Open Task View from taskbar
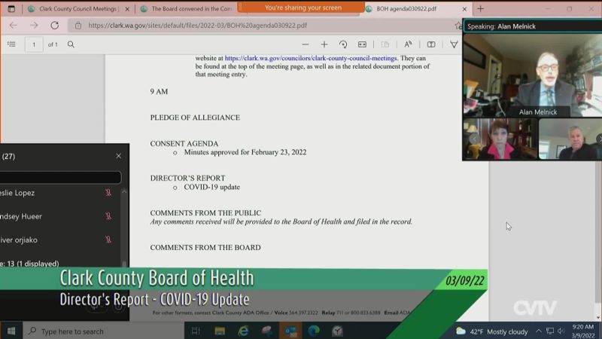602x339 pixels. (196, 331)
